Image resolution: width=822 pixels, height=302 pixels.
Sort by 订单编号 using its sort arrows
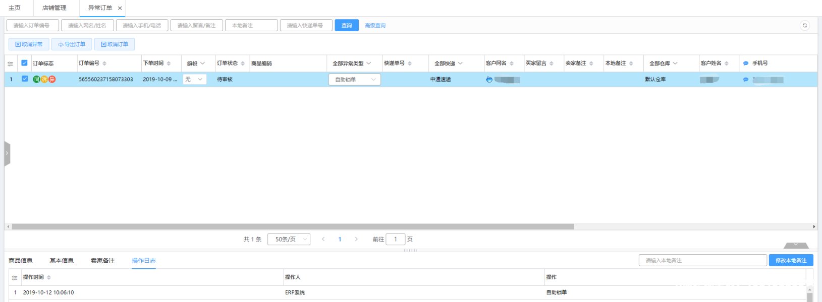(104, 63)
